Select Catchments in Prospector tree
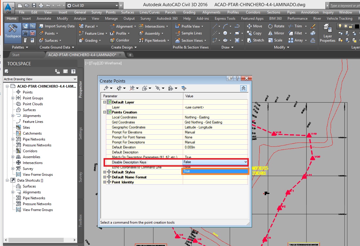The width and height of the screenshot is (360, 246). (32, 133)
